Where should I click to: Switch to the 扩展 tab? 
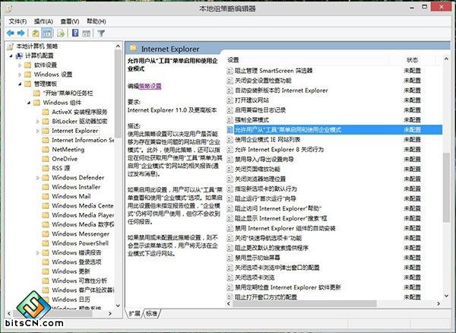coord(135,313)
